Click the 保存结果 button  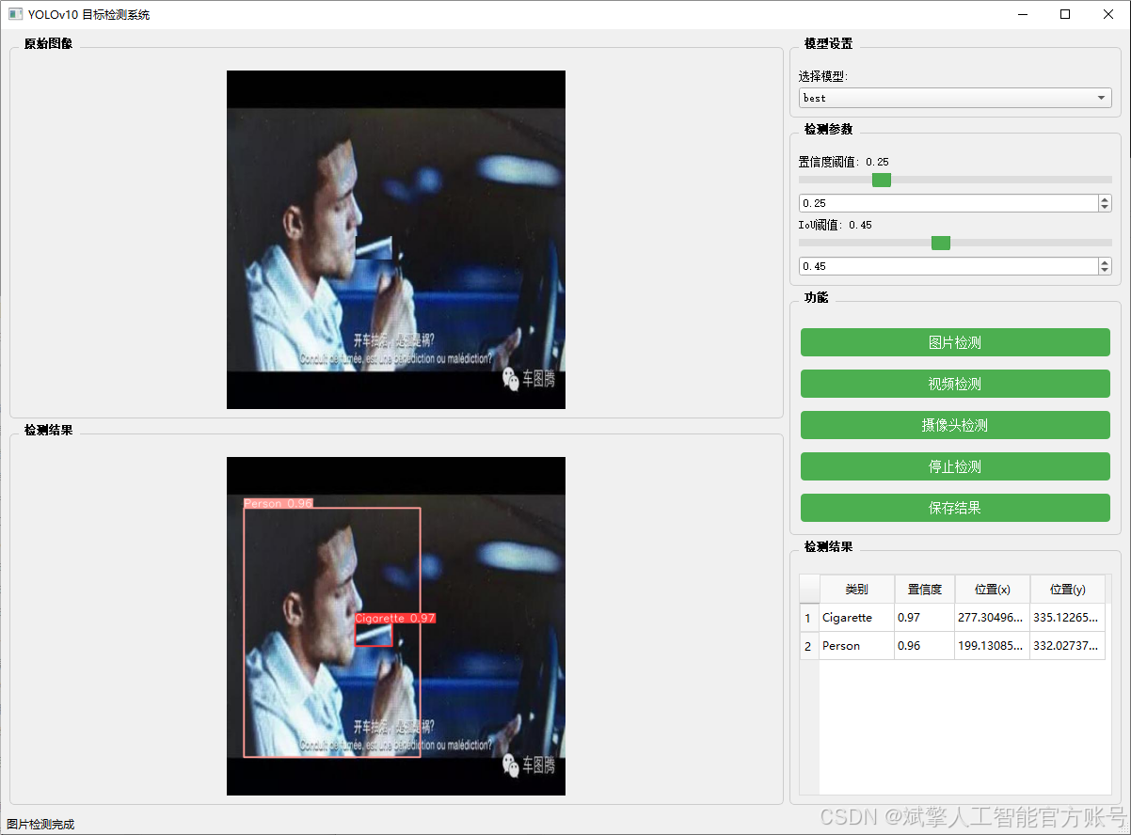point(955,508)
